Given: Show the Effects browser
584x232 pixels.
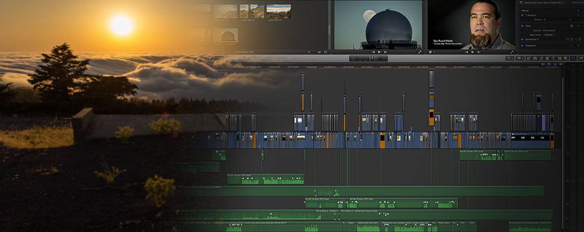Looking at the screenshot, I should (x=529, y=58).
